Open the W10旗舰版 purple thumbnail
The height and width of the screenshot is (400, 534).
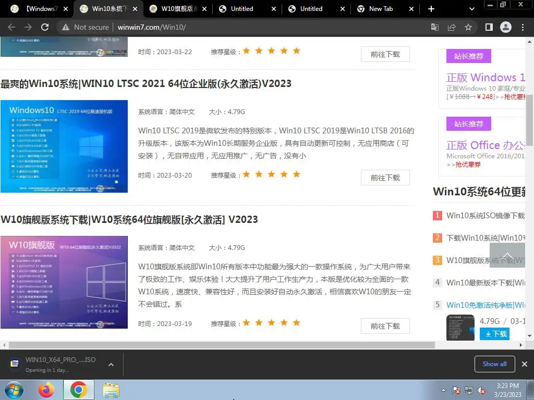click(64, 282)
